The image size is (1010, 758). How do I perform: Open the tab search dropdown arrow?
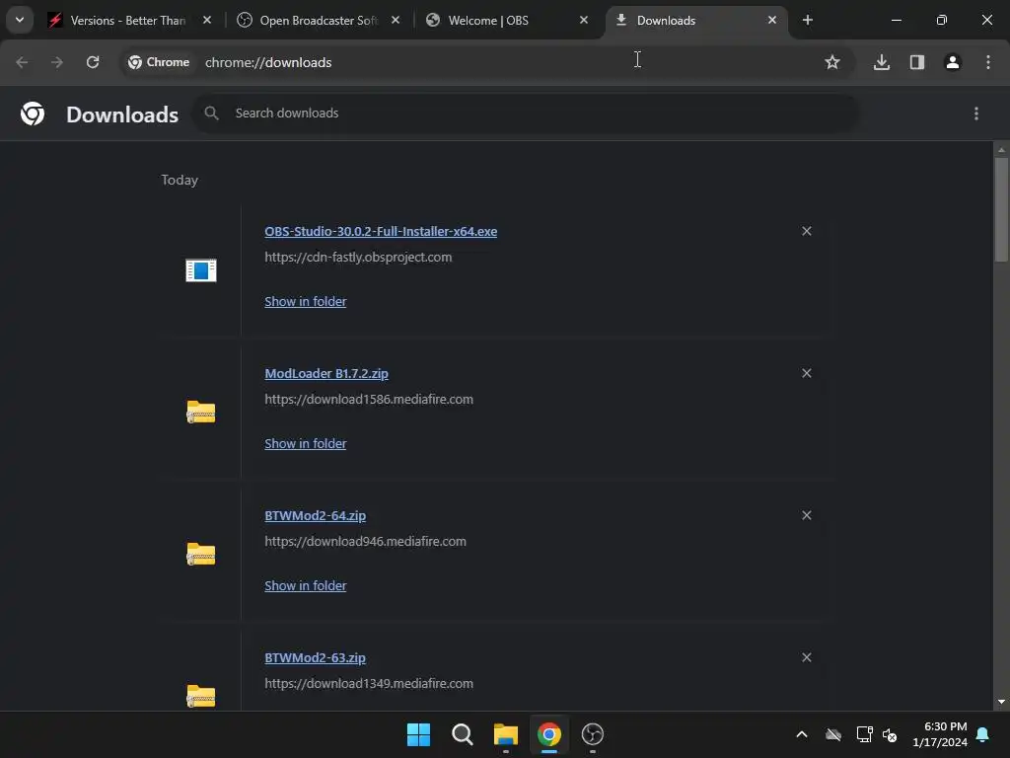[20, 20]
